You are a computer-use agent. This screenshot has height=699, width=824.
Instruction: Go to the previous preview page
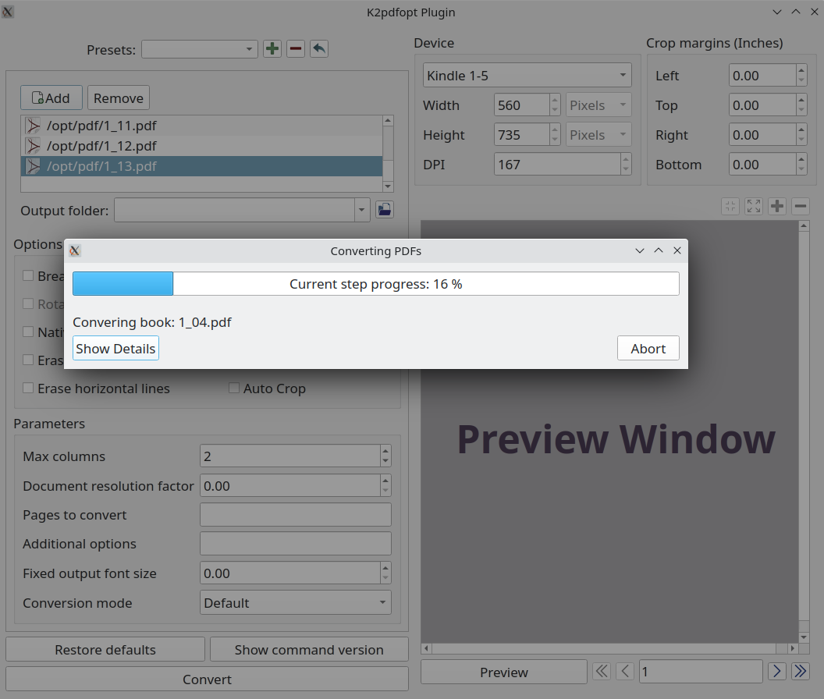click(625, 671)
